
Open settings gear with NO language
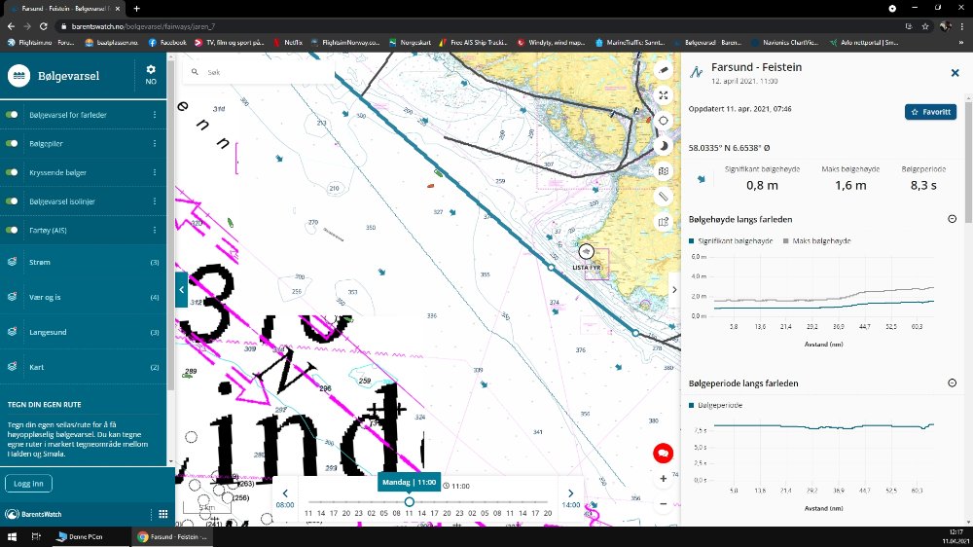pyautogui.click(x=151, y=75)
